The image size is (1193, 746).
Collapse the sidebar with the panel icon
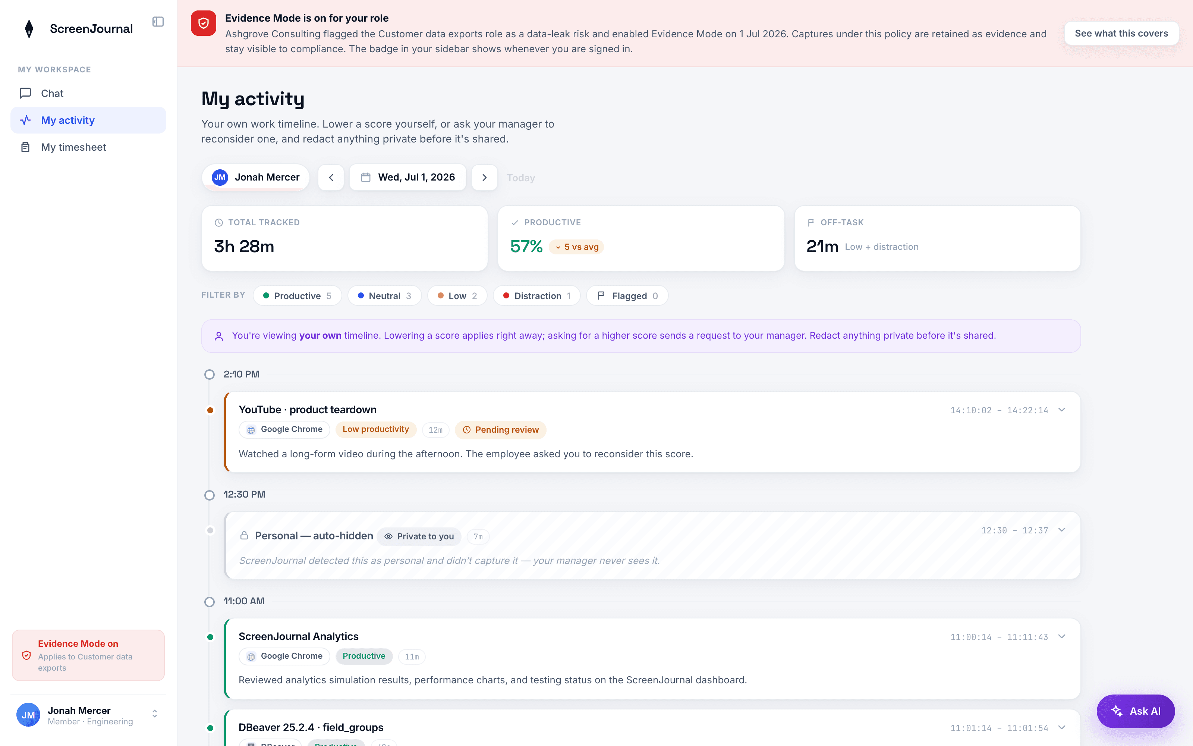tap(158, 22)
